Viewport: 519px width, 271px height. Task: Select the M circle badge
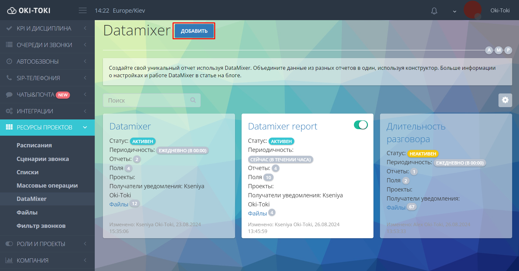click(498, 50)
